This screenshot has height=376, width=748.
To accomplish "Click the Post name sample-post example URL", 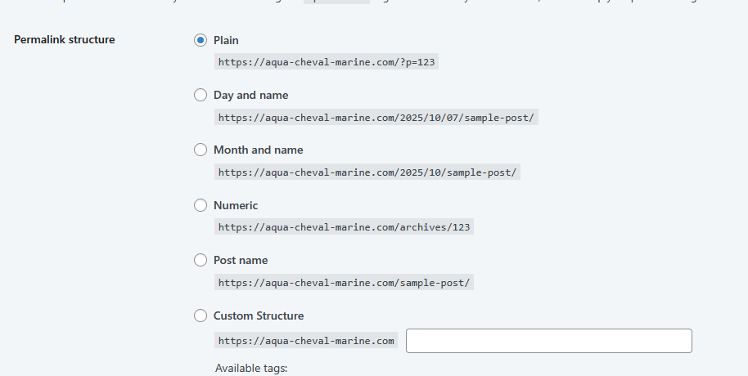I will [x=344, y=283].
